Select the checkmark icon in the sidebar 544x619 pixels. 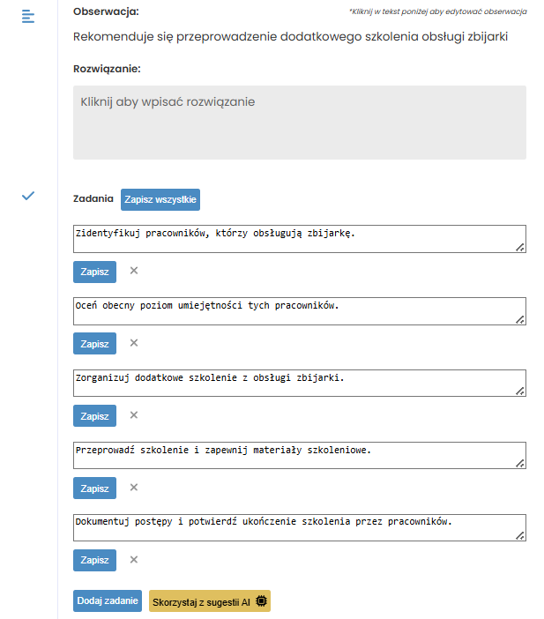(28, 196)
